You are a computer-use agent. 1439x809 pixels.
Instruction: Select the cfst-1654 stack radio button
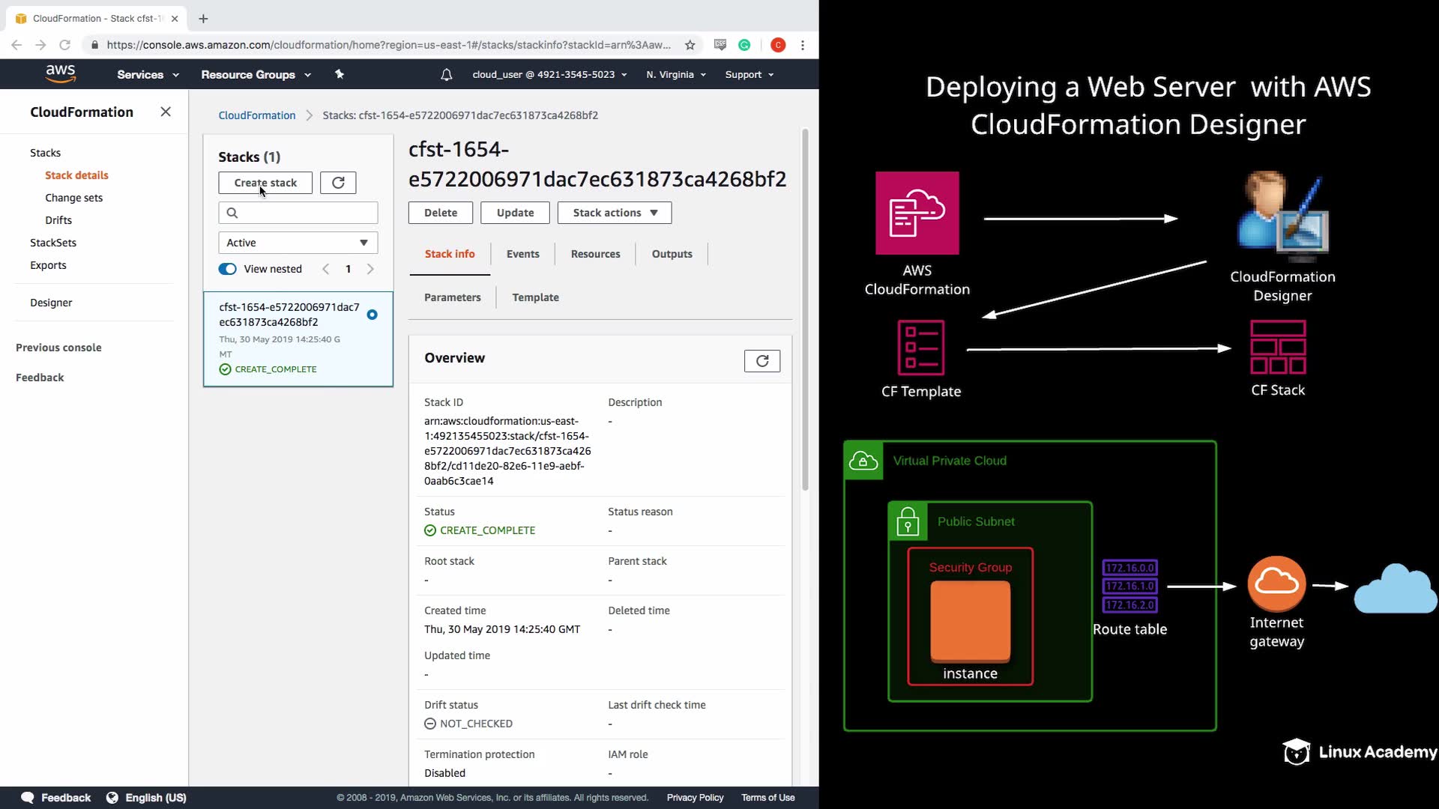pyautogui.click(x=372, y=315)
